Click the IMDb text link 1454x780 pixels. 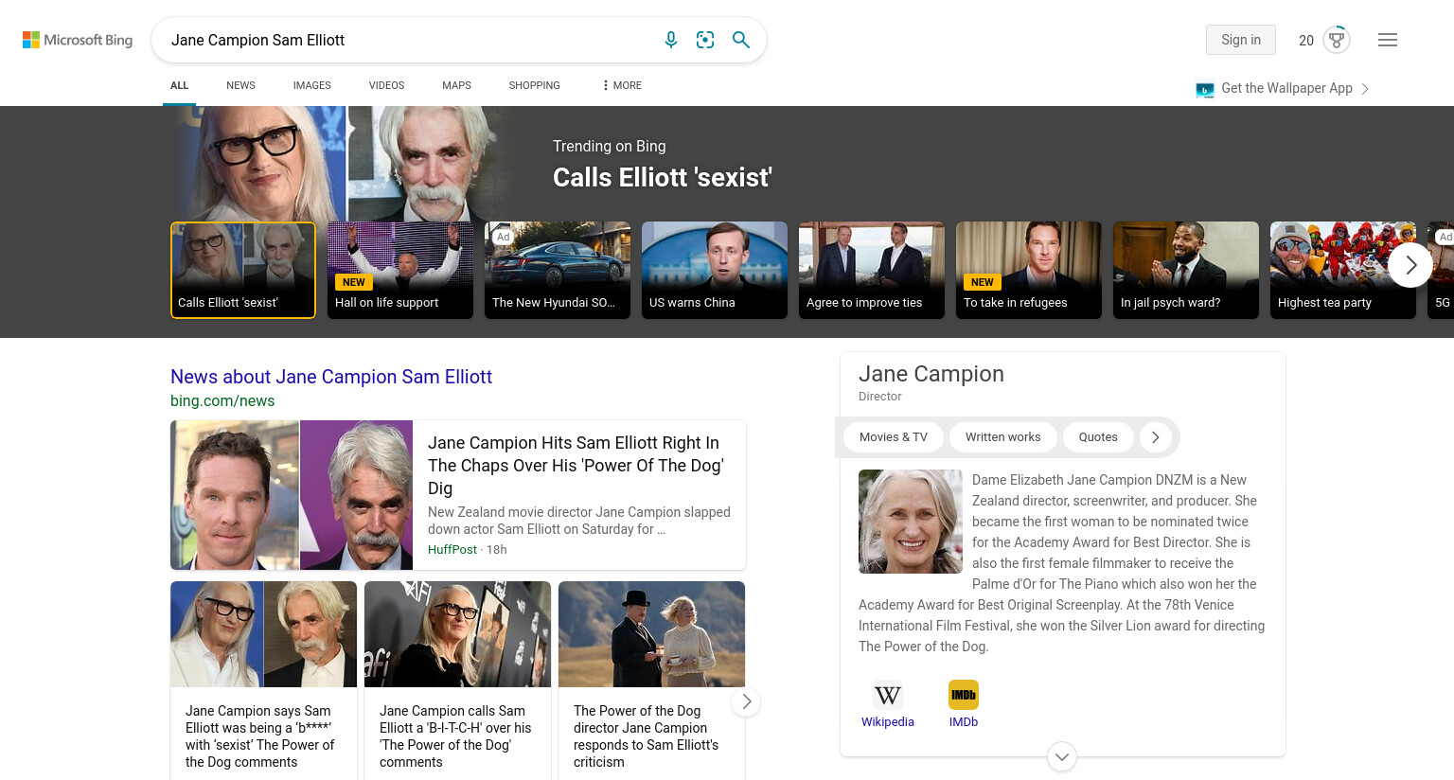(964, 721)
